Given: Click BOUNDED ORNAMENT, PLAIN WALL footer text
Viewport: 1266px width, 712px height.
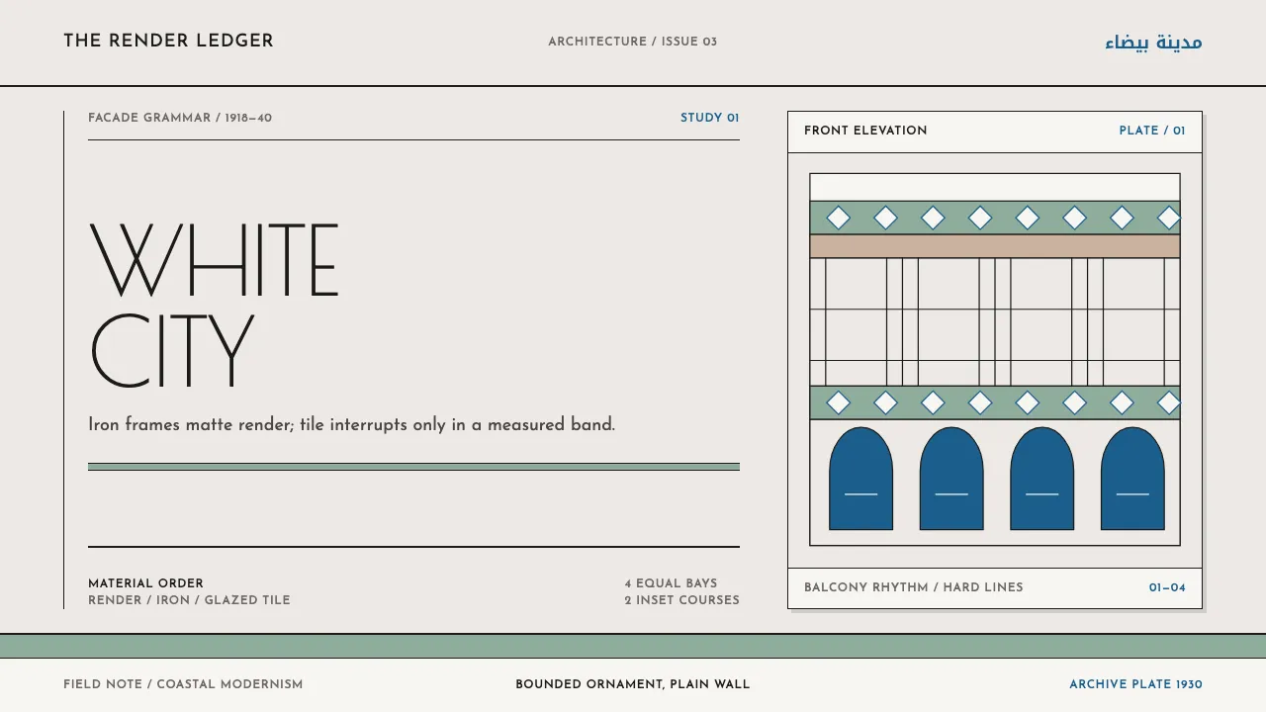Looking at the screenshot, I should pyautogui.click(x=633, y=684).
